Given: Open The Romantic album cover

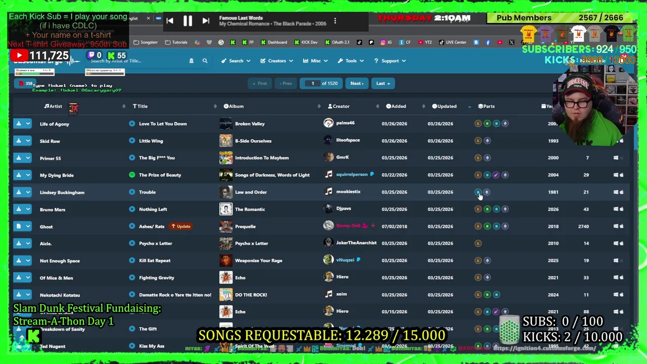Looking at the screenshot, I should click(226, 209).
